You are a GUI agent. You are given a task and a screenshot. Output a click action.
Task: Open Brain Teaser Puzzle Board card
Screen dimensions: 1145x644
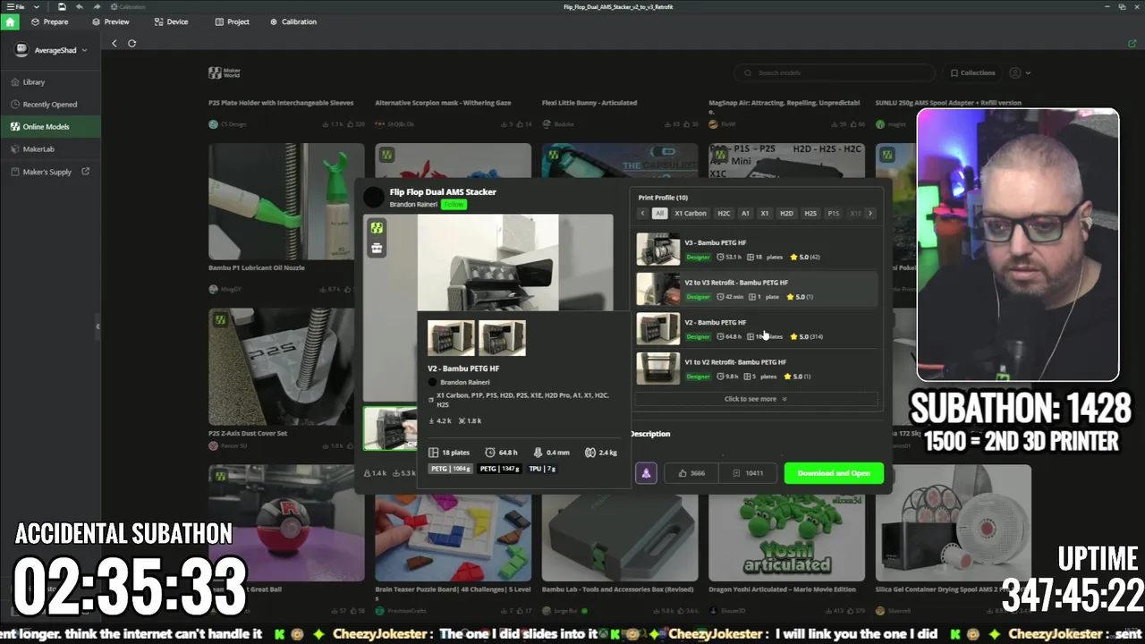pos(453,540)
